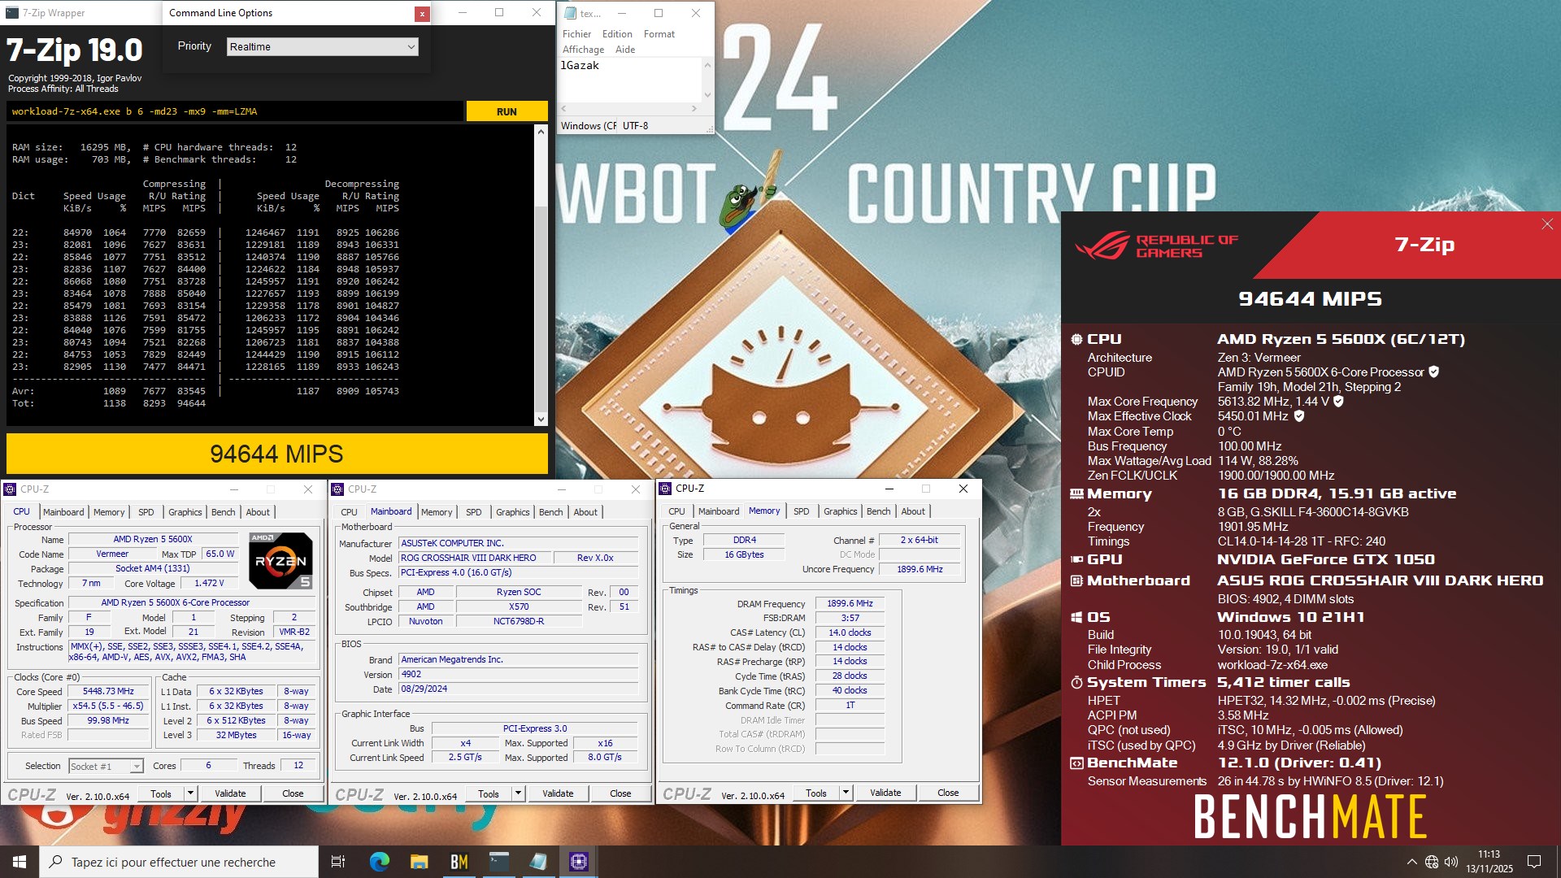Viewport: 1561px width, 878px height.
Task: Click Validate in the Mainboard CPU-Z window
Action: pos(558,793)
